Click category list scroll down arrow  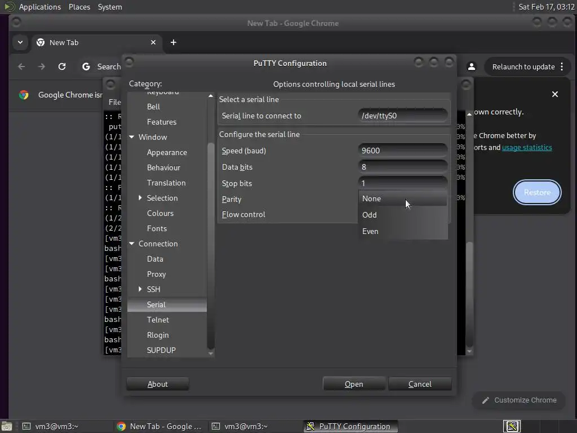(x=211, y=354)
